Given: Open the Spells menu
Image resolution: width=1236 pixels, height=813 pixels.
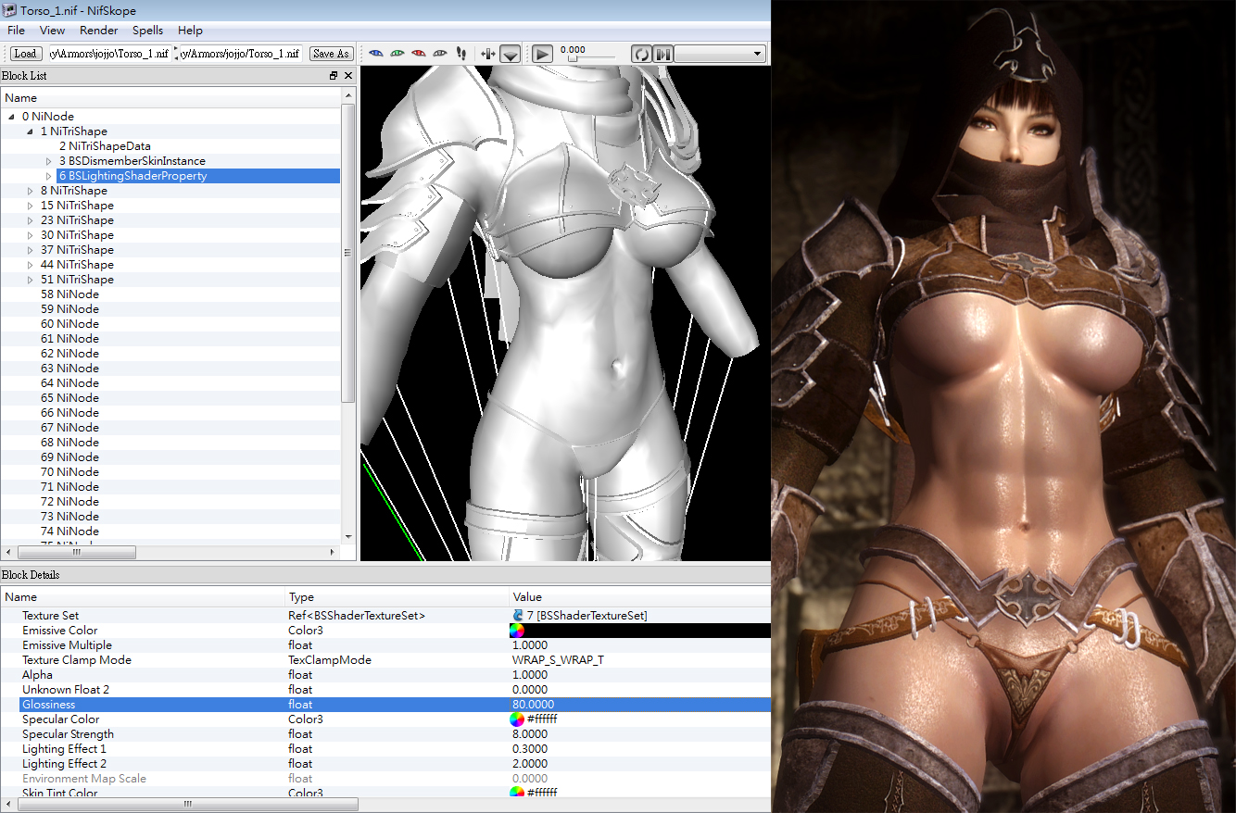Looking at the screenshot, I should point(147,31).
